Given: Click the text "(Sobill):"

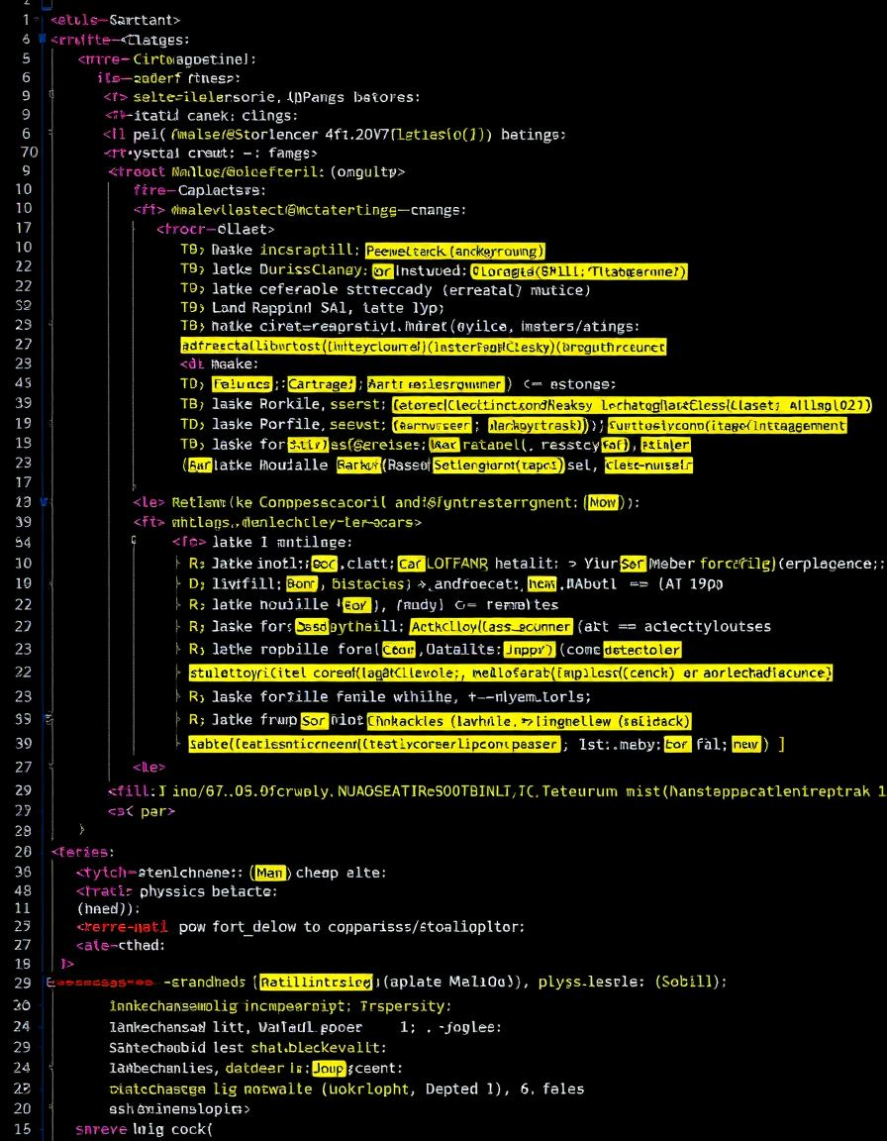Looking at the screenshot, I should click(691, 982).
